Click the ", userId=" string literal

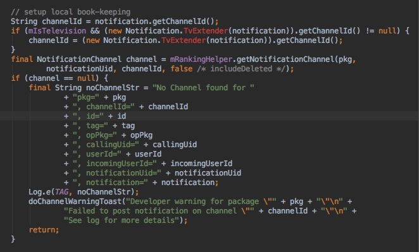tap(97, 154)
